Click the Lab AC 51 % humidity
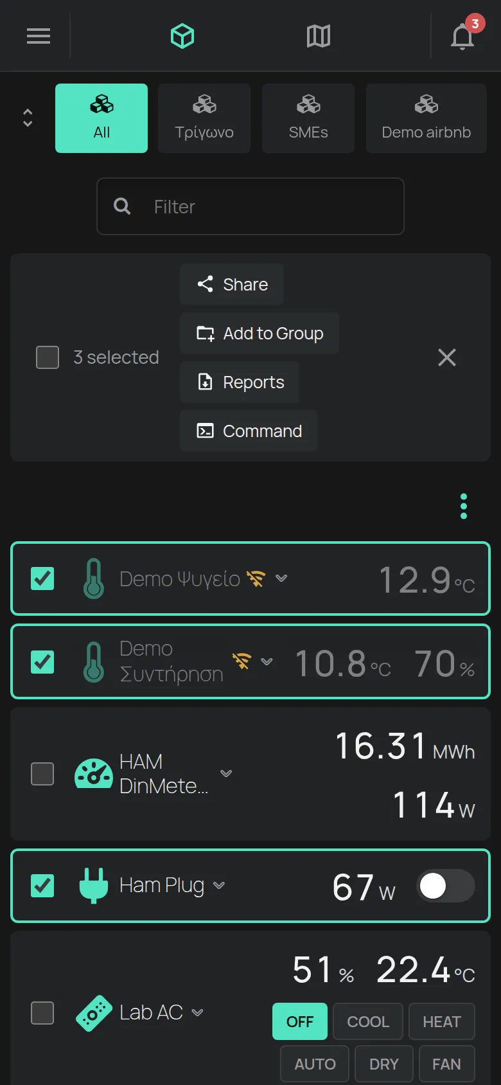 coord(323,969)
